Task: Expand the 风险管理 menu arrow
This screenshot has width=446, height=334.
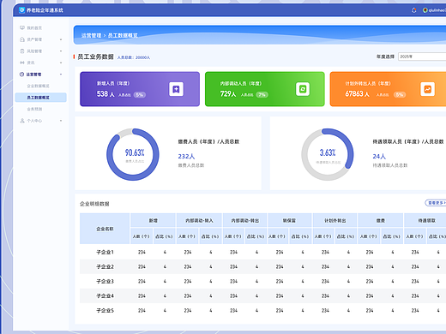Action: tap(61, 51)
